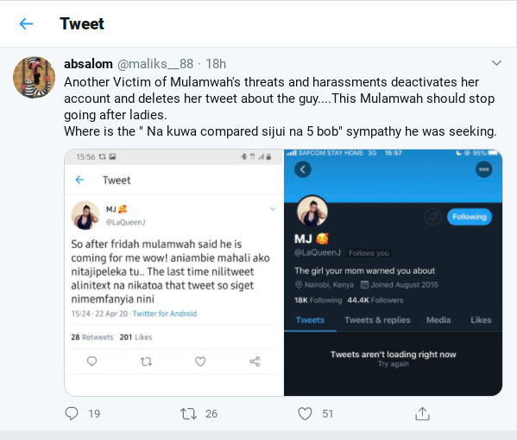Image resolution: width=517 pixels, height=440 pixels.
Task: Open absalom display name link
Action: click(88, 64)
